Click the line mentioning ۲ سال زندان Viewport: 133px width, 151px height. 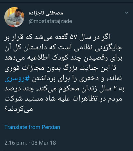[x=64, y=89]
